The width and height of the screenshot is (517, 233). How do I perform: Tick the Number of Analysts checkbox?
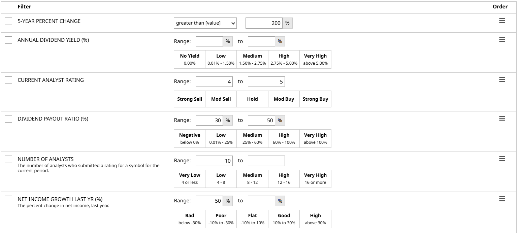click(8, 159)
